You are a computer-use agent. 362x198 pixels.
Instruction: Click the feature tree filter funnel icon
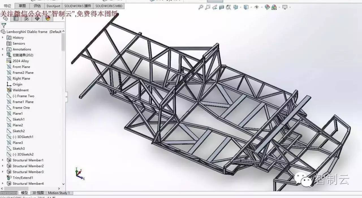pos(4,25)
